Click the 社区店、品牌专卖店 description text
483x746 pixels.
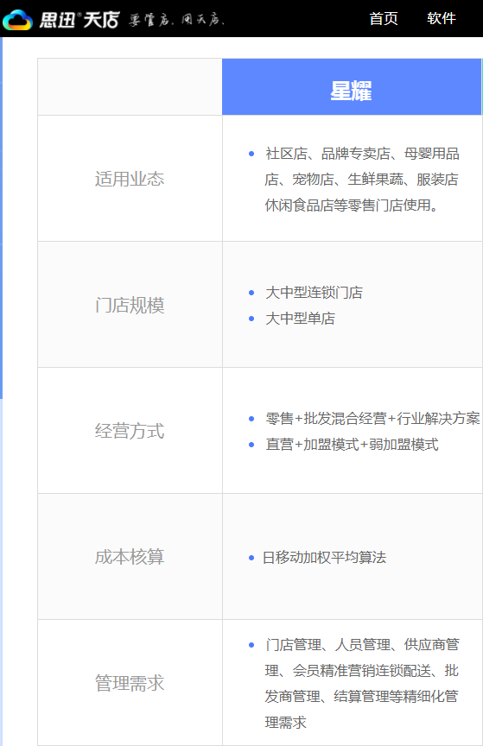tap(362, 180)
